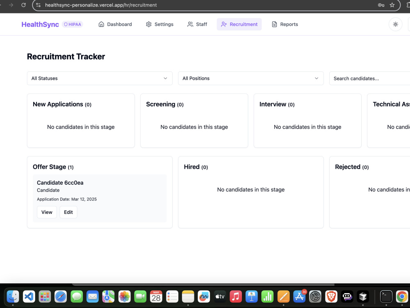Click the browser forward arrow

(x=11, y=5)
